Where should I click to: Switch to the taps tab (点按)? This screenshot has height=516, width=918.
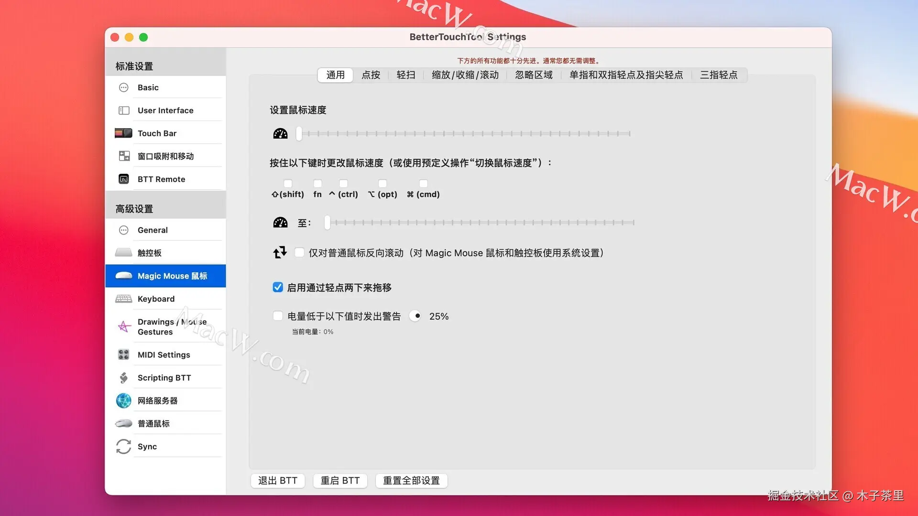pyautogui.click(x=371, y=75)
